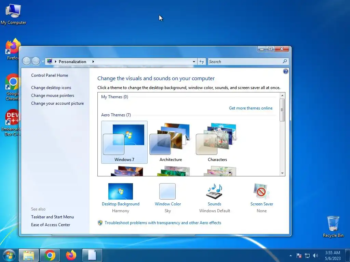The height and width of the screenshot is (262, 350).
Task: Click the Window Color text link
Action: point(168,204)
